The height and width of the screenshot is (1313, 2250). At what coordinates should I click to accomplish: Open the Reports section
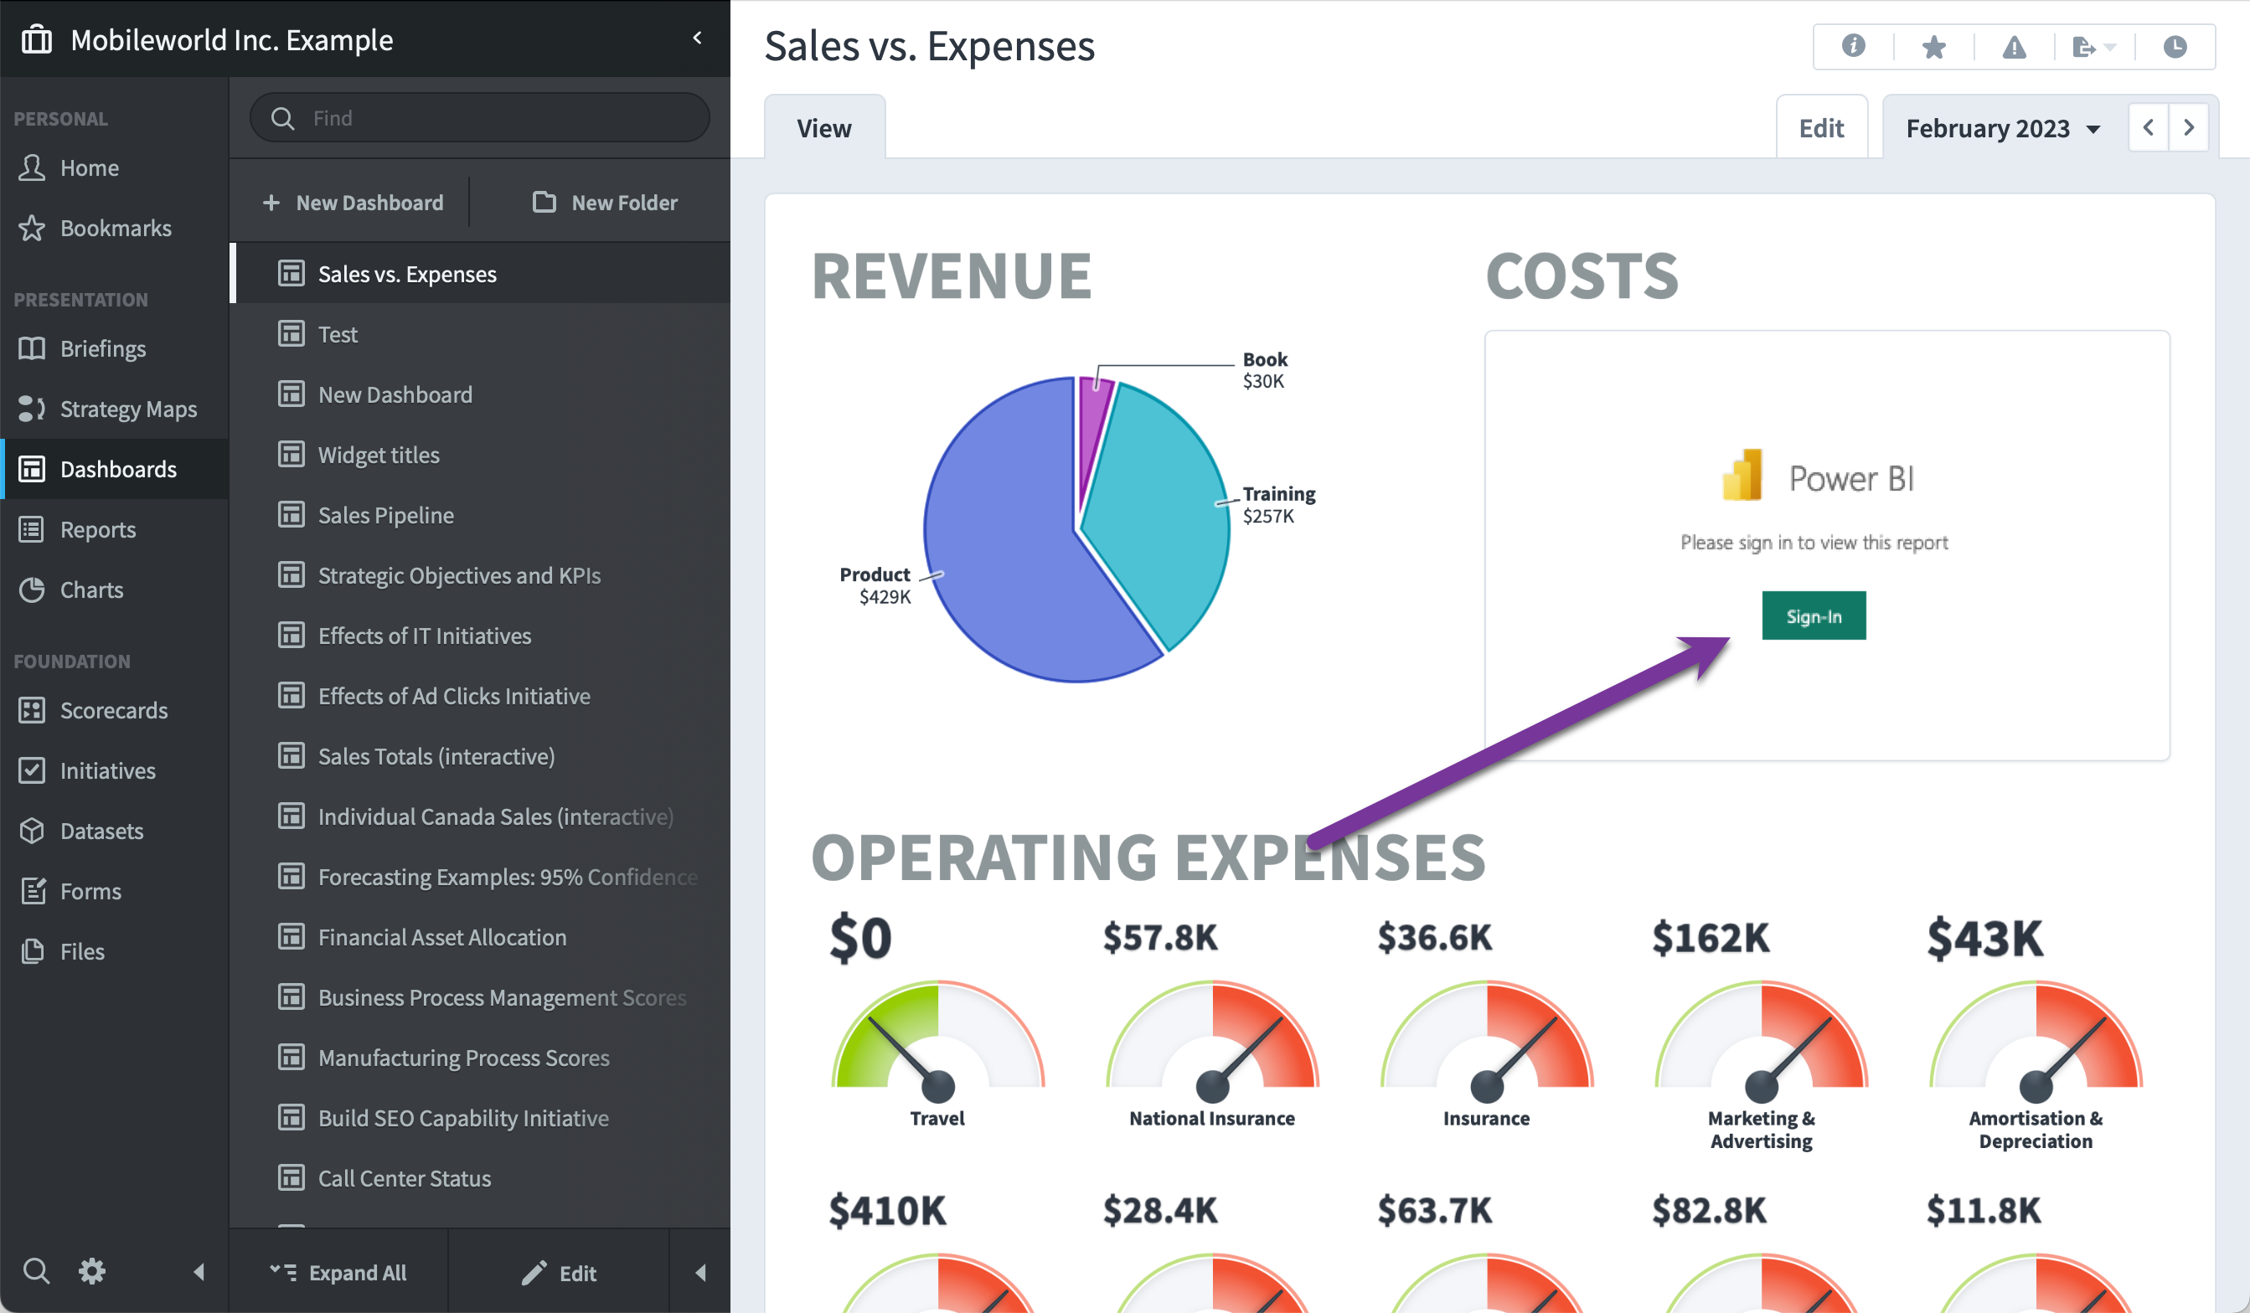114,529
